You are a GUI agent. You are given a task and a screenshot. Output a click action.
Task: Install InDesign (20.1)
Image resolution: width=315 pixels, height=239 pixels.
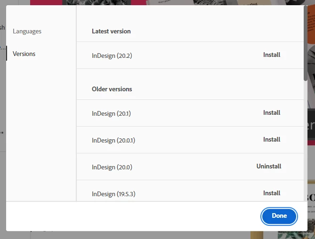click(x=272, y=112)
